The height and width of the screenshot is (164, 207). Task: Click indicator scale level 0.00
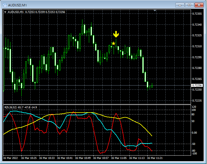(x=194, y=133)
